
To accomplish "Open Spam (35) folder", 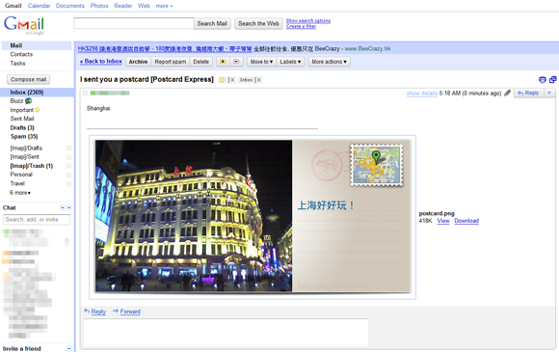I will tap(24, 136).
